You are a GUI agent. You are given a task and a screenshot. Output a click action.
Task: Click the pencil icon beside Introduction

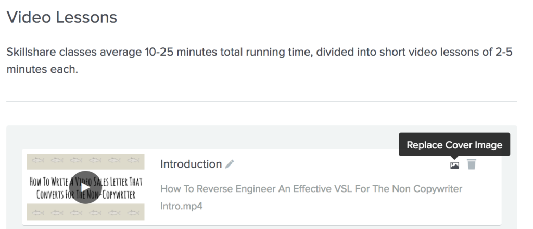(x=230, y=164)
